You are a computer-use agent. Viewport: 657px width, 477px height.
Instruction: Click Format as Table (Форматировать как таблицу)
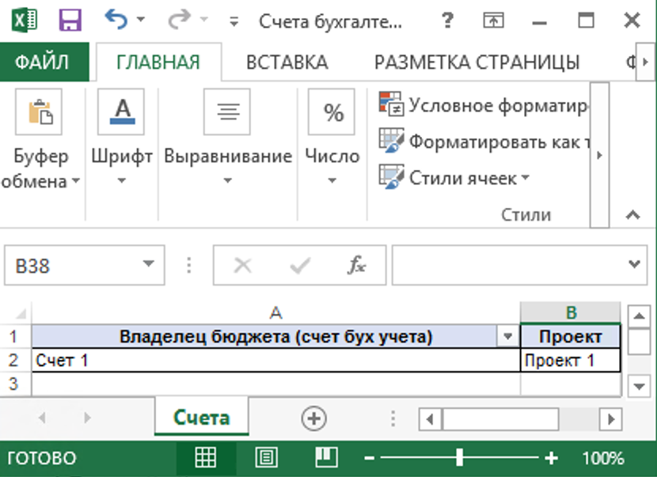(x=483, y=142)
